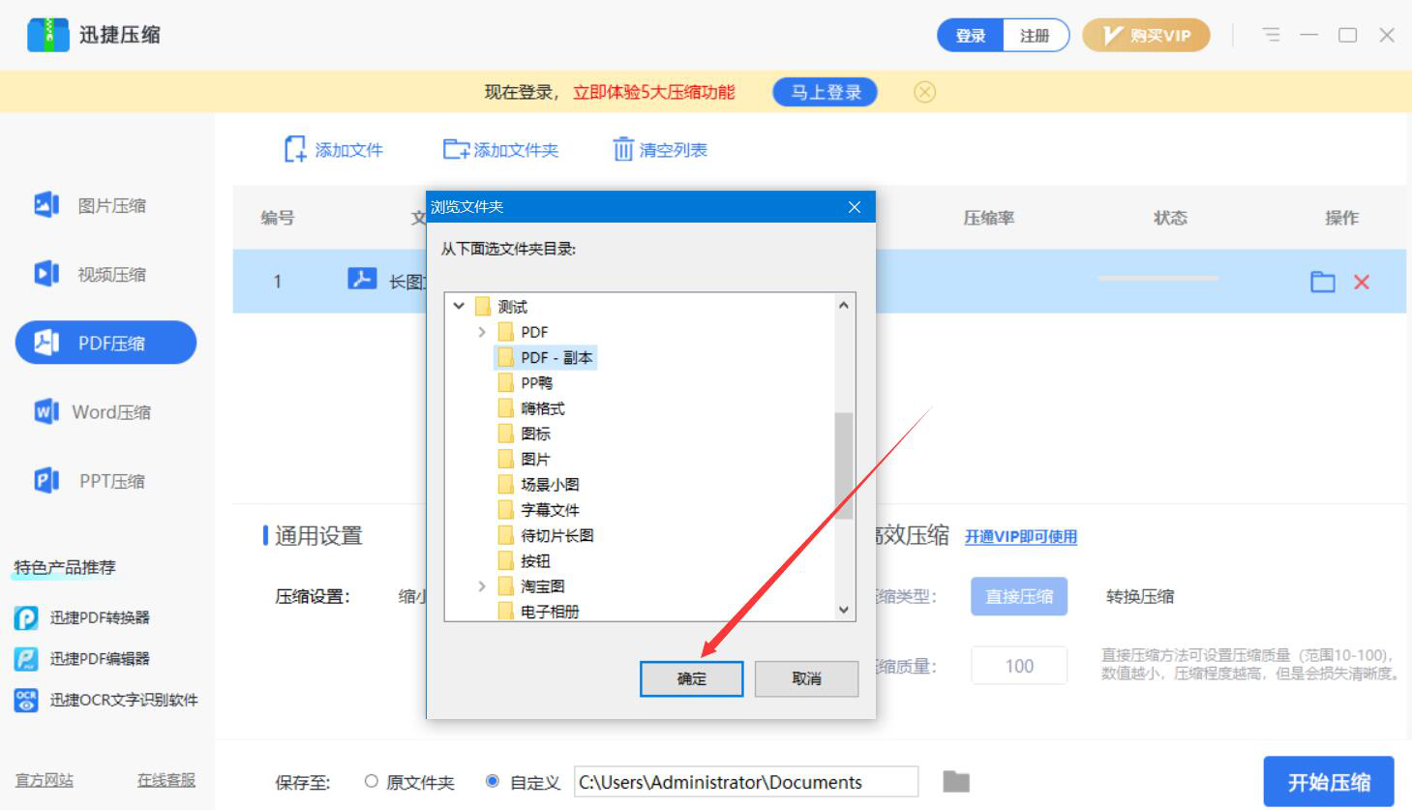This screenshot has width=1412, height=810.
Task: Select the 原文件夹 radio button
Action: pos(372,781)
